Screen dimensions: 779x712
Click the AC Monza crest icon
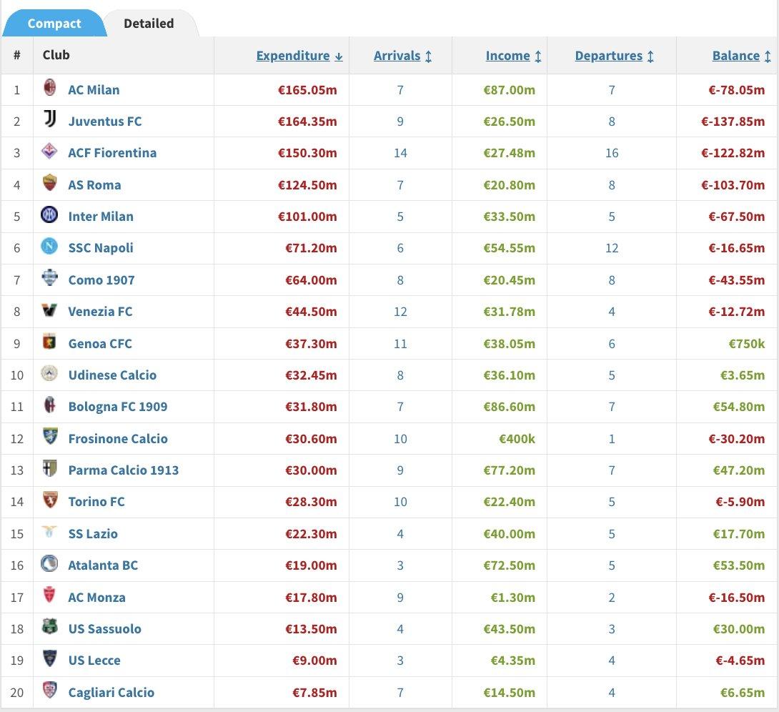pyautogui.click(x=49, y=595)
